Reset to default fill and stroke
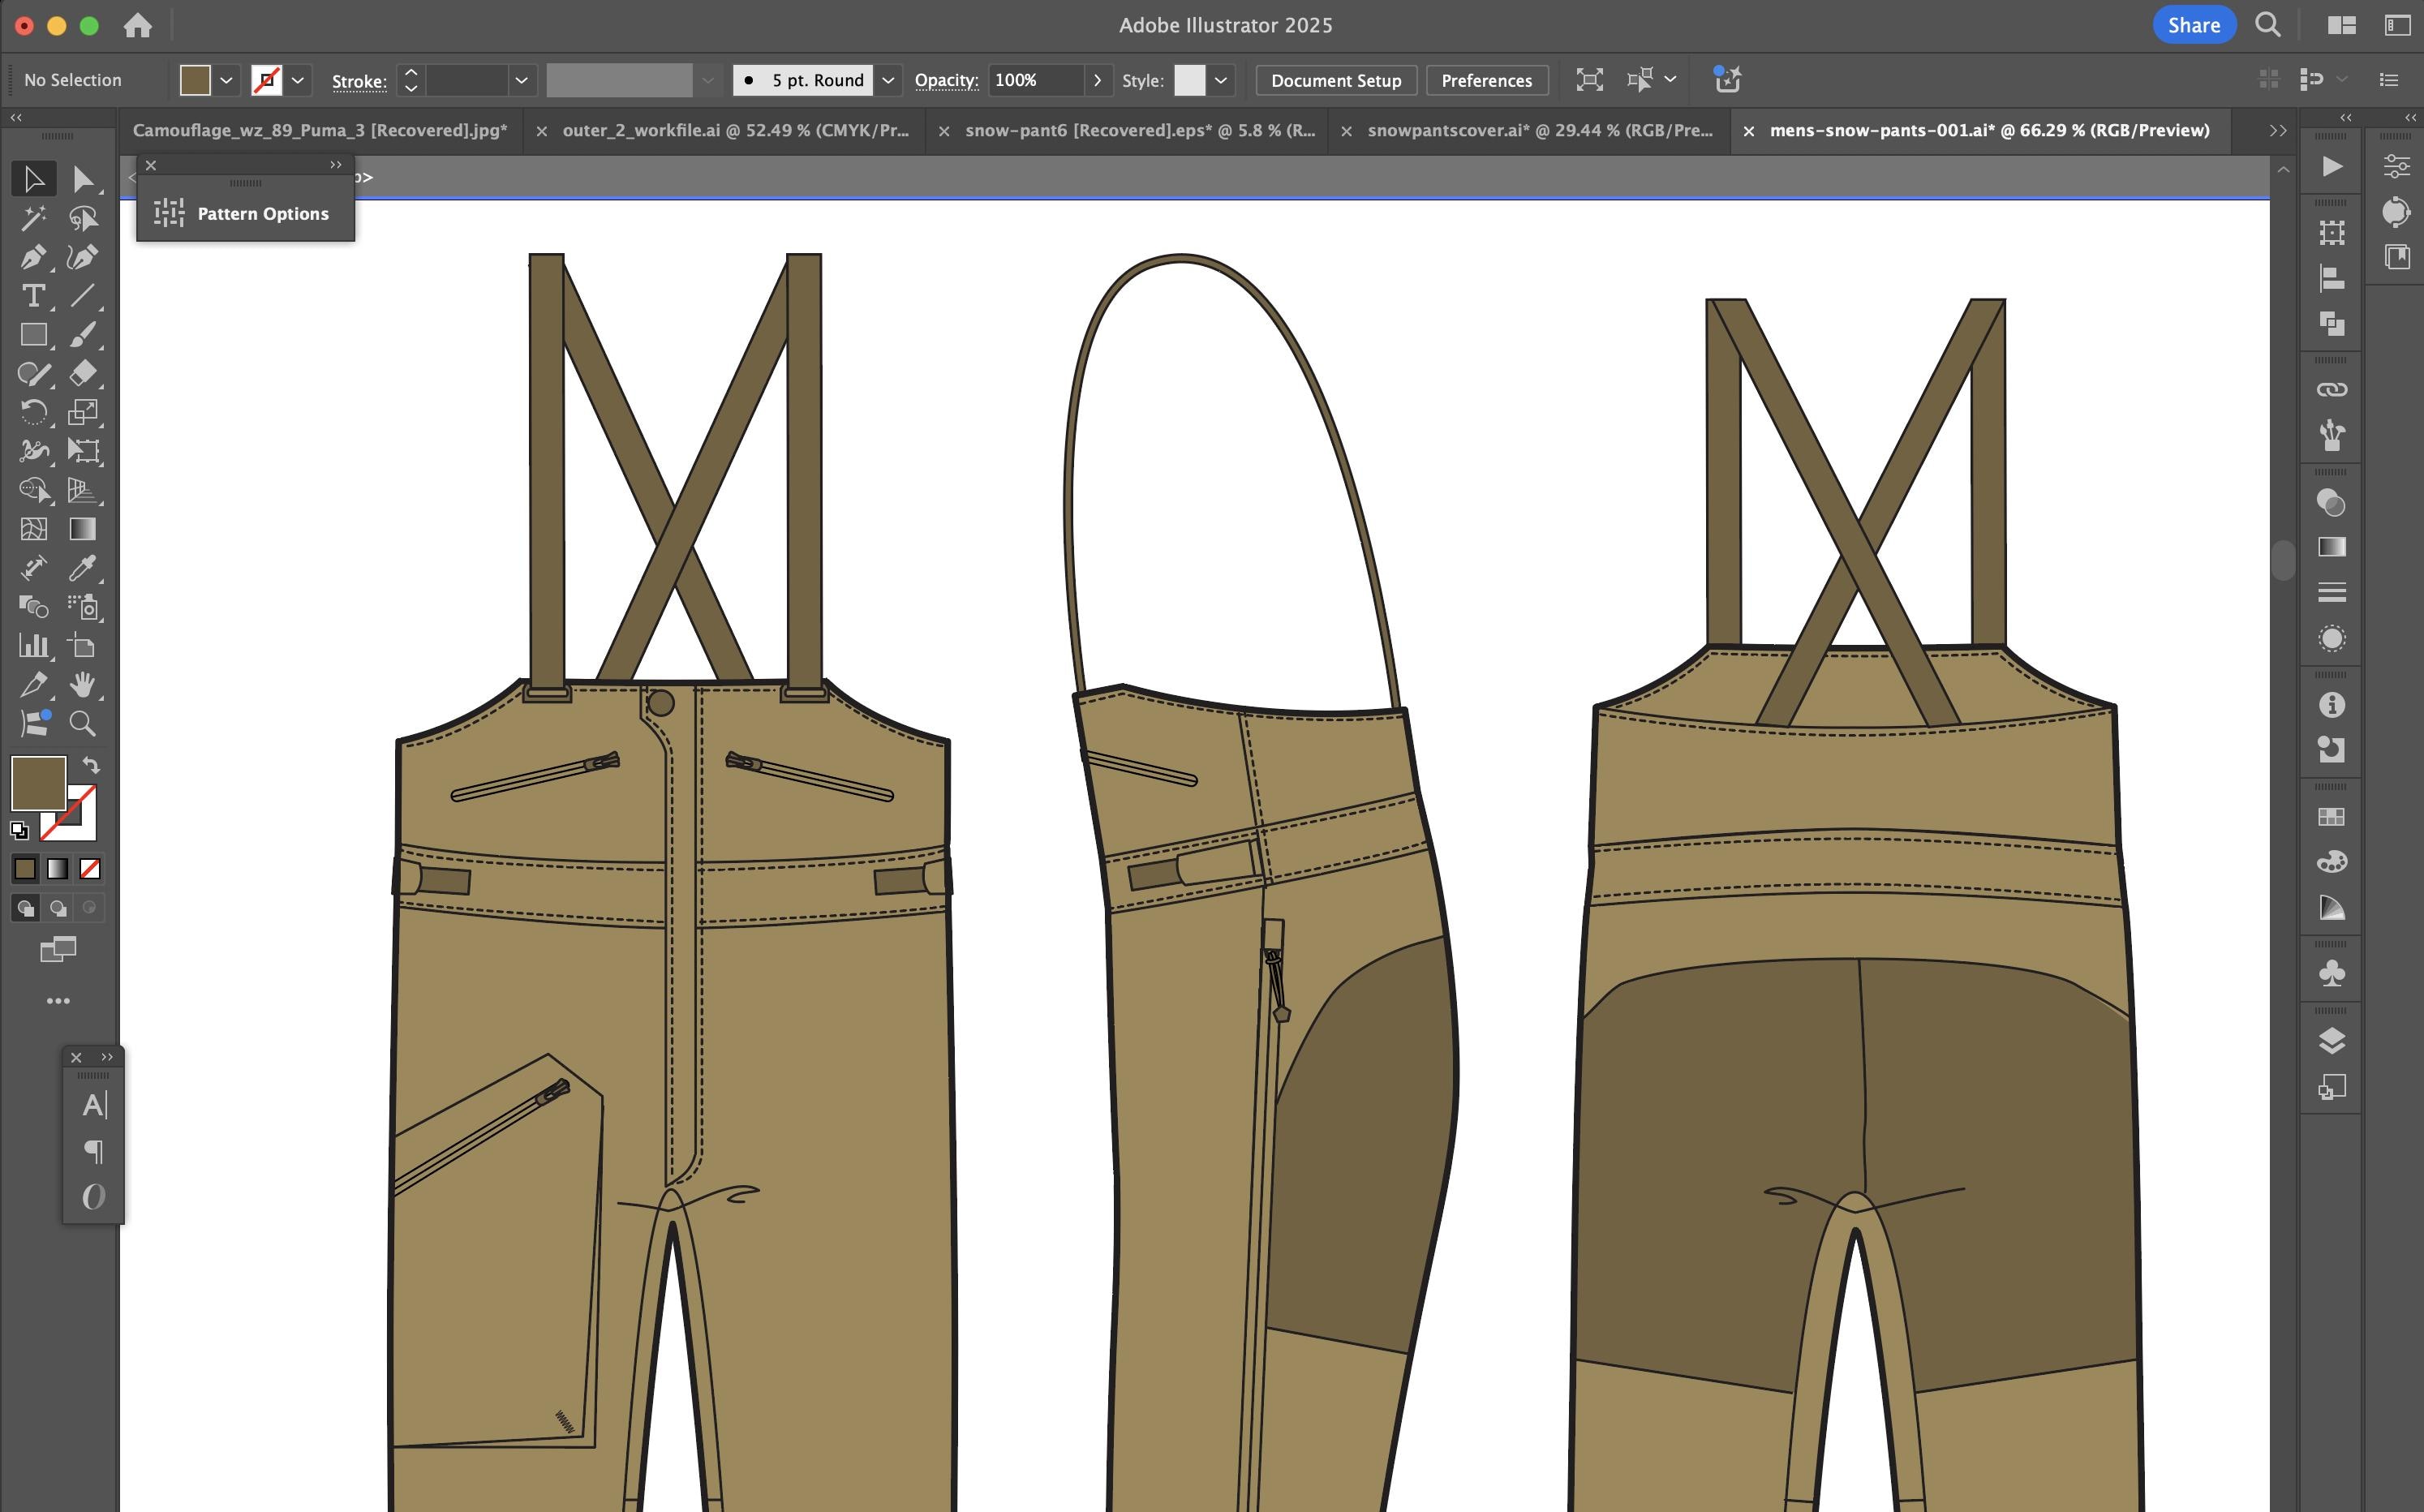Viewport: 2424px width, 1512px height. pos(19,830)
